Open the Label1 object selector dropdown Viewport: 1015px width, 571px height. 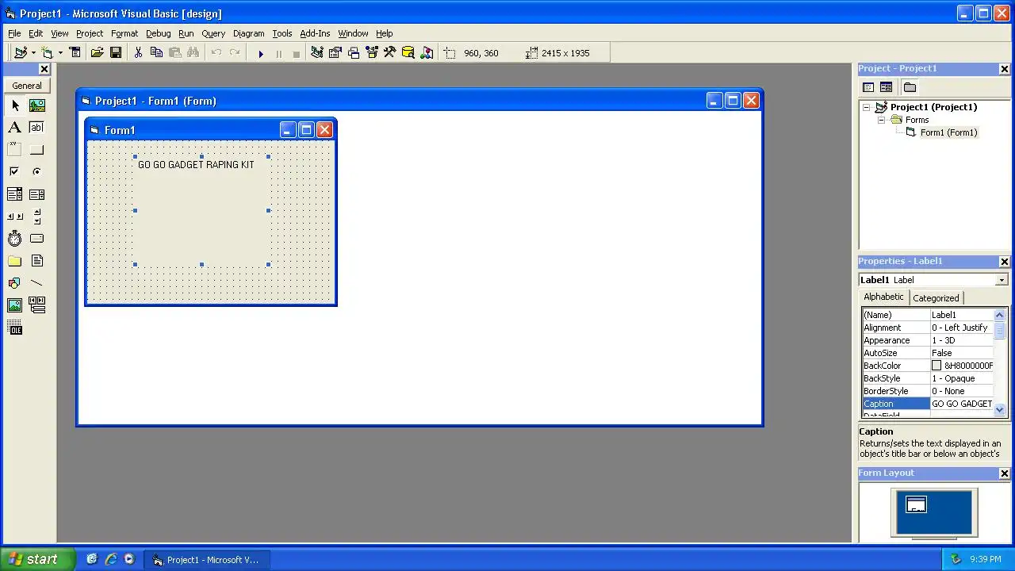[1002, 280]
